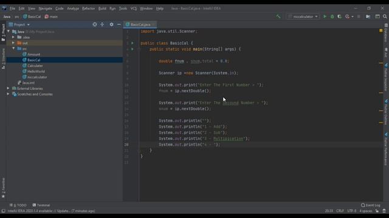389x218 pixels.
Task: Toggle the TODO tool window button
Action: pyautogui.click(x=18, y=205)
